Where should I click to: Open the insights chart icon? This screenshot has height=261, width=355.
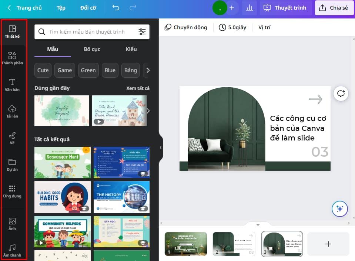[249, 7]
